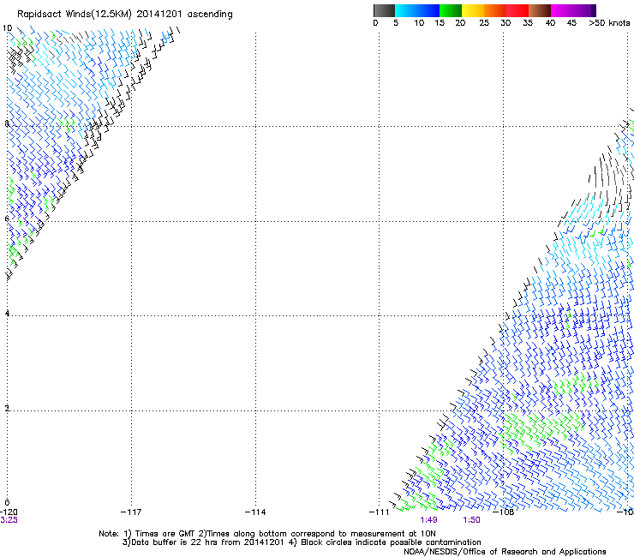This screenshot has height=557, width=634.
Task: Click the red 30-35 knots legend band
Action: coord(517,10)
